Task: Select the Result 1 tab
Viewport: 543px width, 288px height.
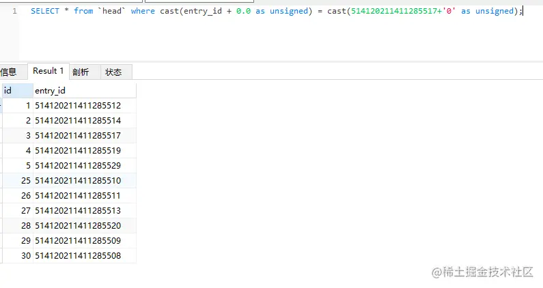Action: tap(48, 71)
